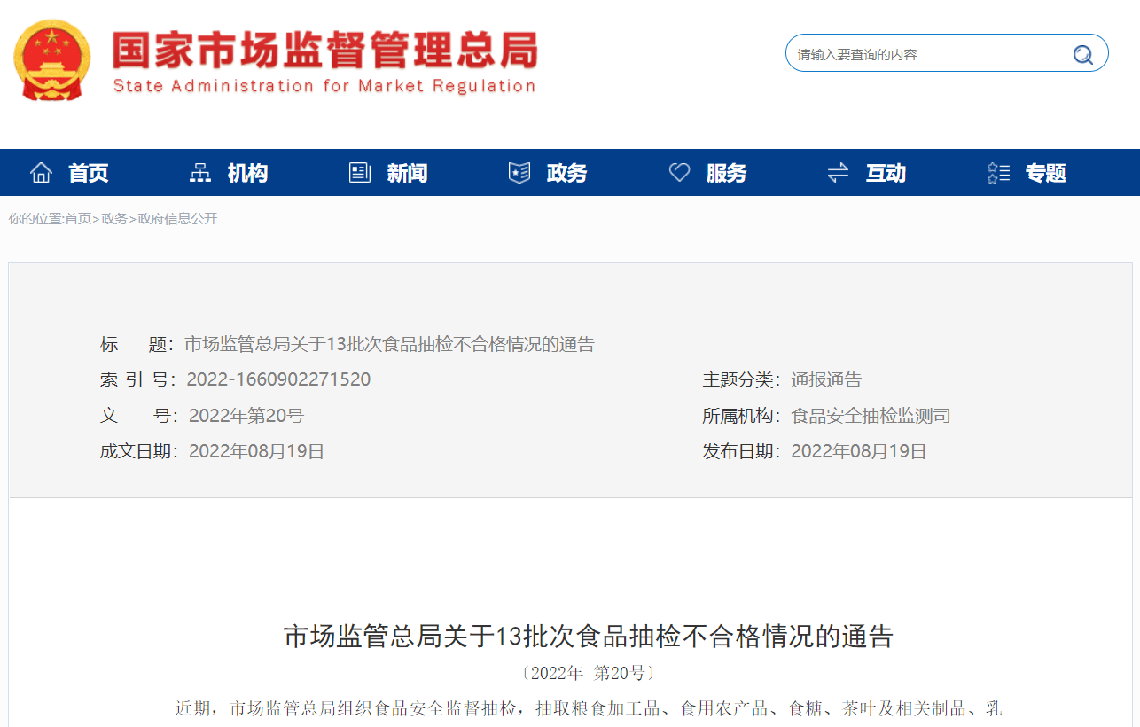Open the 服务 navigation menu
This screenshot has width=1140, height=727.
click(726, 173)
